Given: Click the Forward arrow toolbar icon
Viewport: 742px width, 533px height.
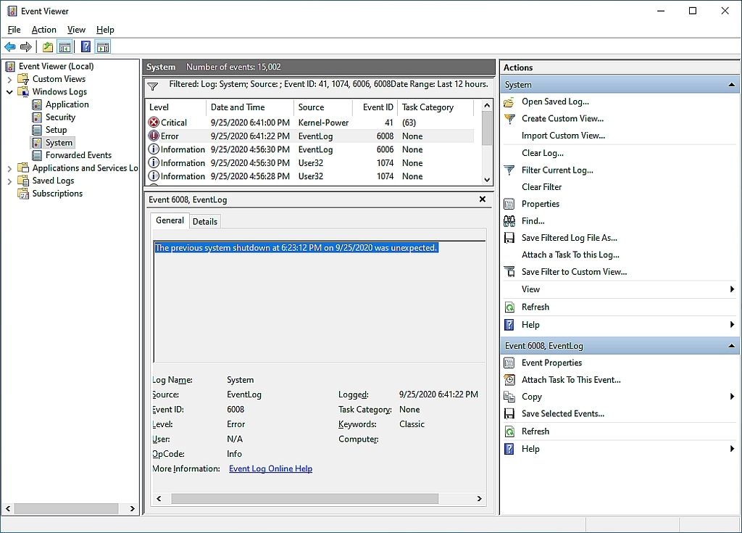Looking at the screenshot, I should 26,47.
